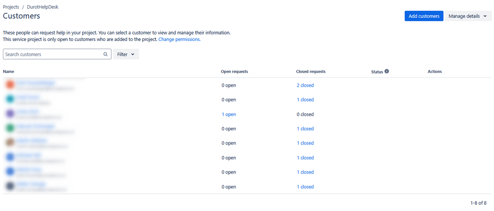Viewport: 494px width, 211px height.
Task: Open the Filter dropdown
Action: coord(126,54)
